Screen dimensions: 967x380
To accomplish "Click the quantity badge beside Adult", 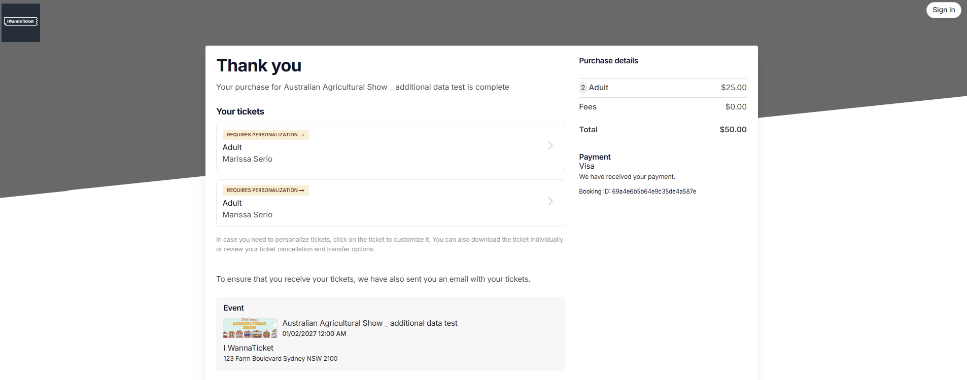I will point(583,88).
